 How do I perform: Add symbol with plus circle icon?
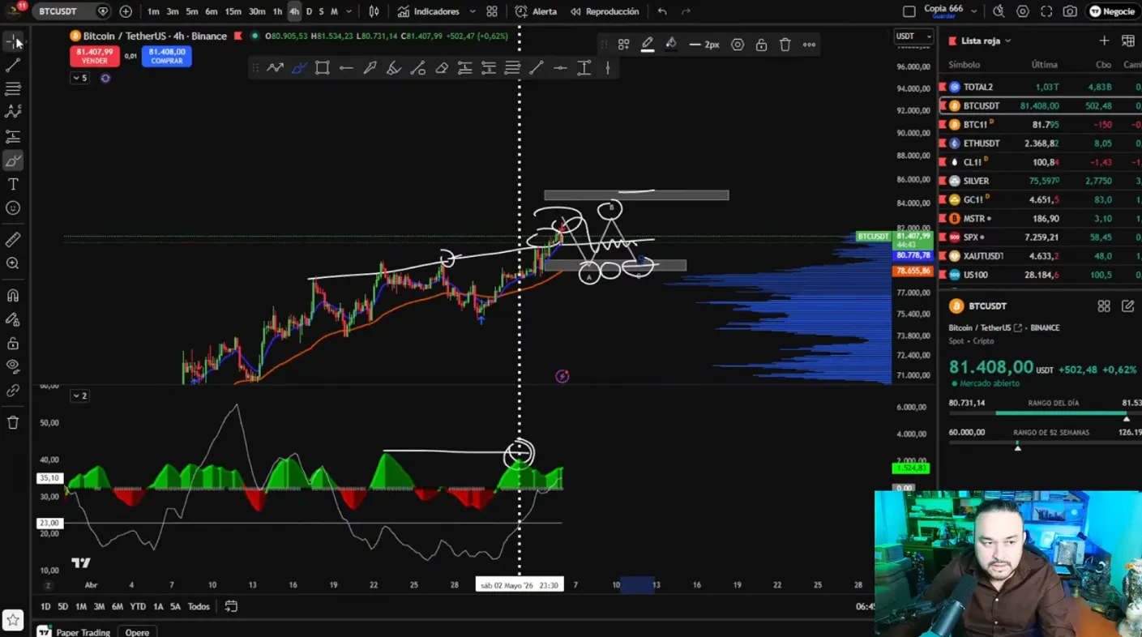[x=126, y=11]
